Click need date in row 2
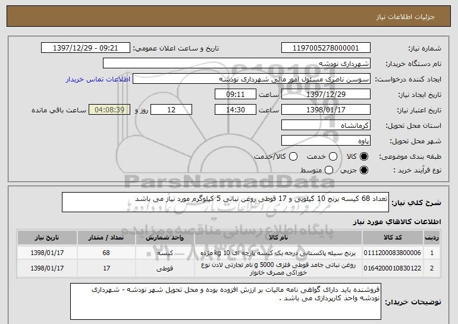The width and height of the screenshot is (458, 324). 47,268
